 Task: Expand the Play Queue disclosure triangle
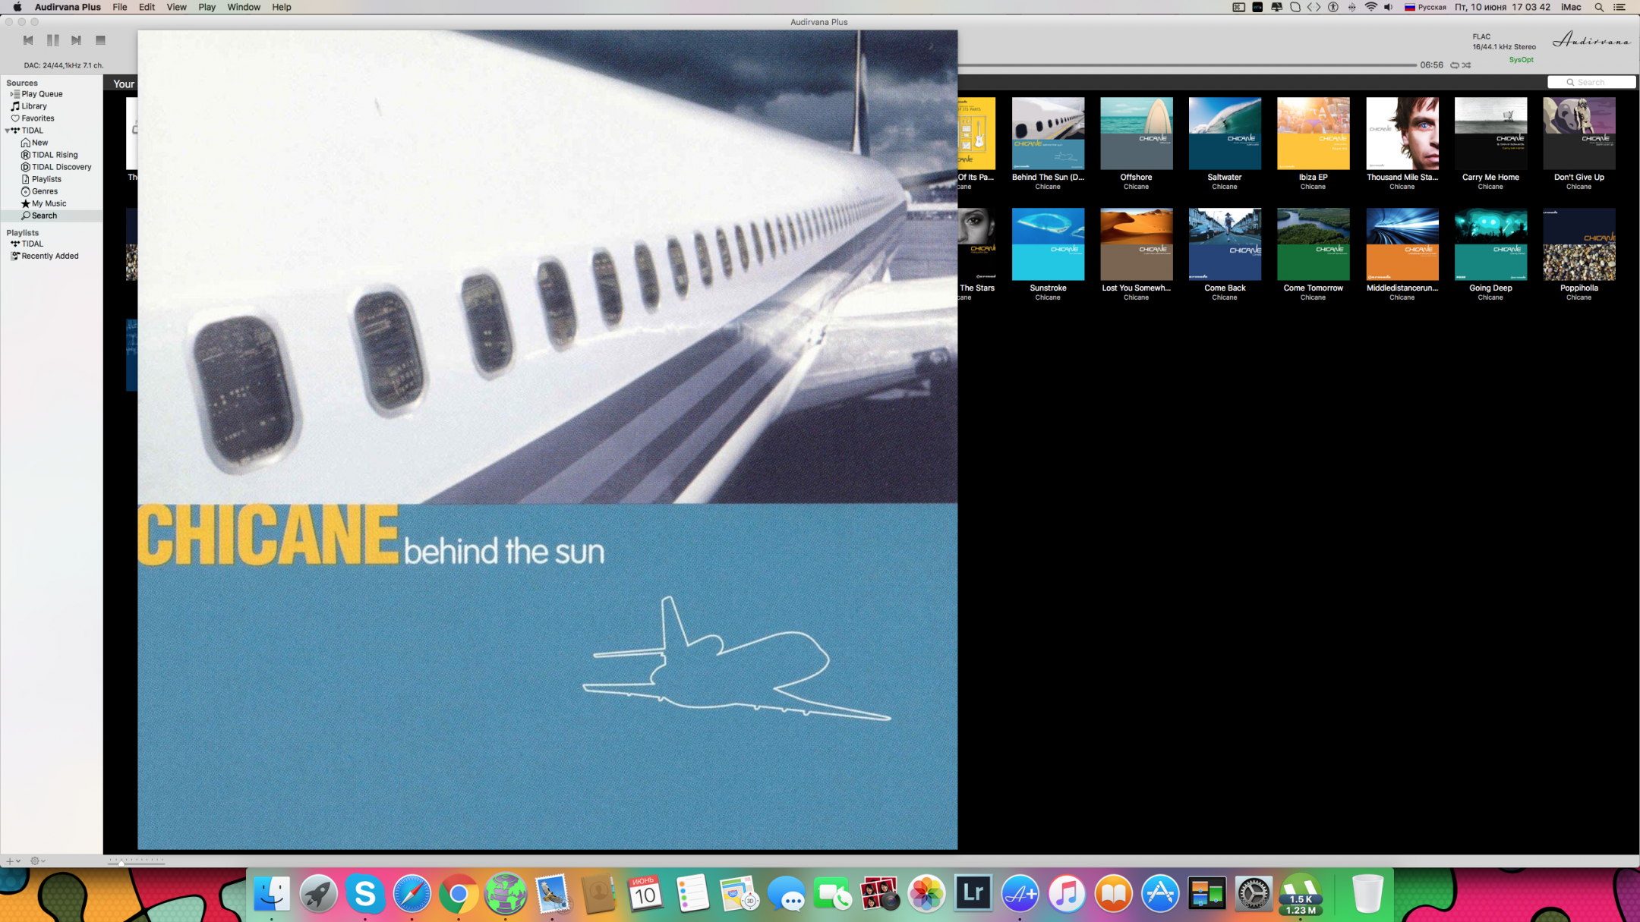click(x=11, y=94)
